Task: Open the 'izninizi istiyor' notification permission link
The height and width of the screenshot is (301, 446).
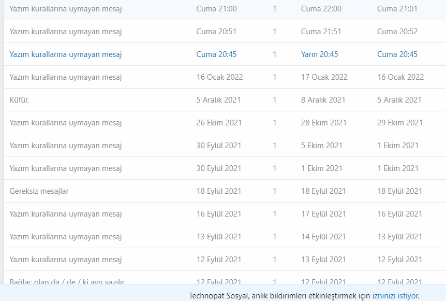Action: pyautogui.click(x=395, y=296)
